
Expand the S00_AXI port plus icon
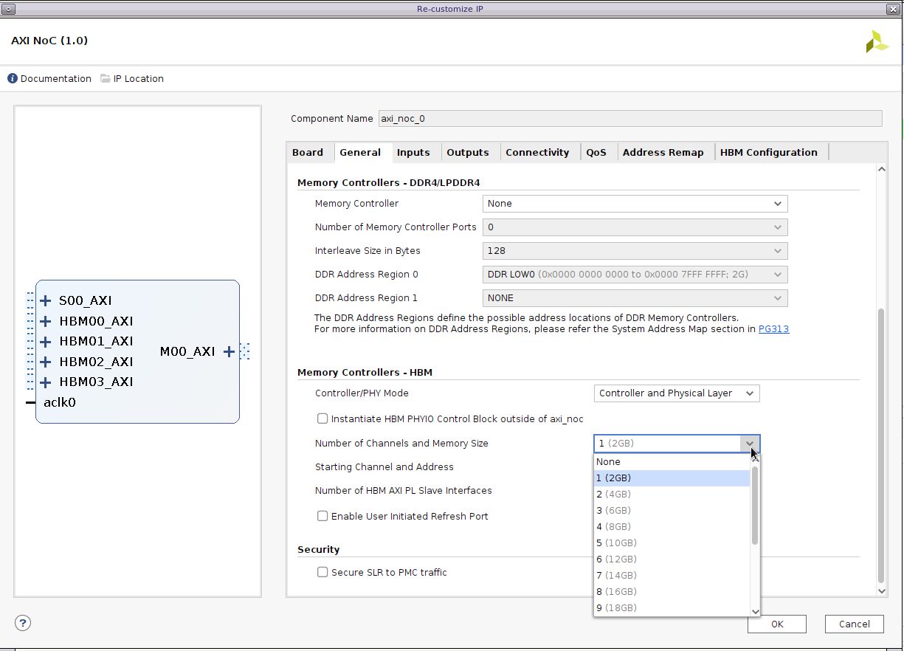coord(46,300)
